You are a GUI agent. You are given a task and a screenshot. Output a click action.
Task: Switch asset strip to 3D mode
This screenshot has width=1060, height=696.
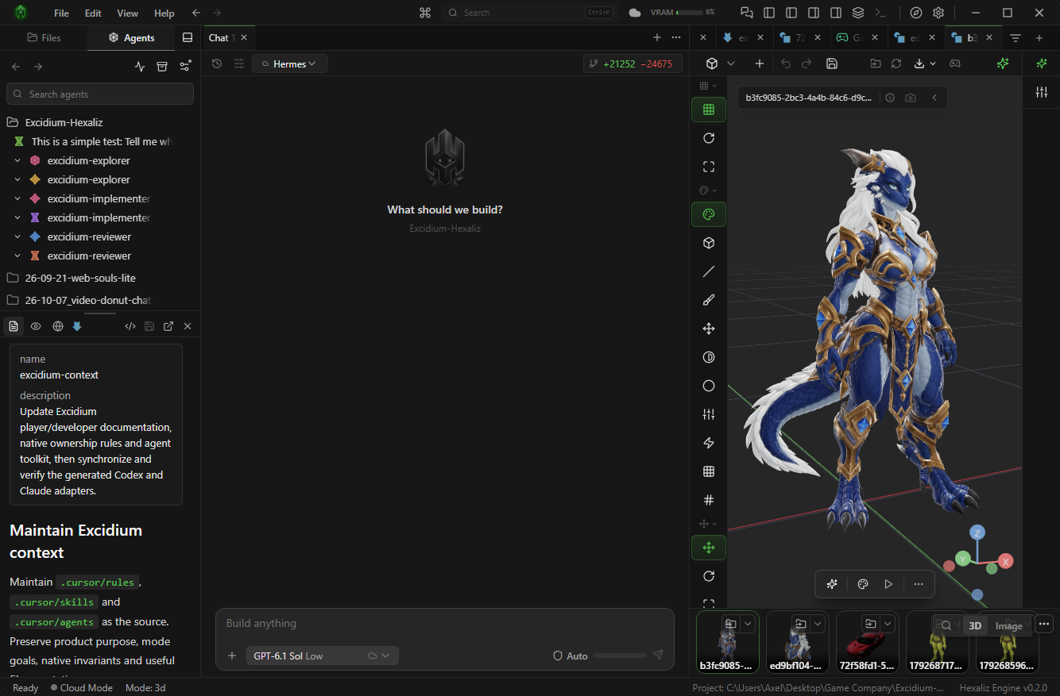[x=975, y=625]
